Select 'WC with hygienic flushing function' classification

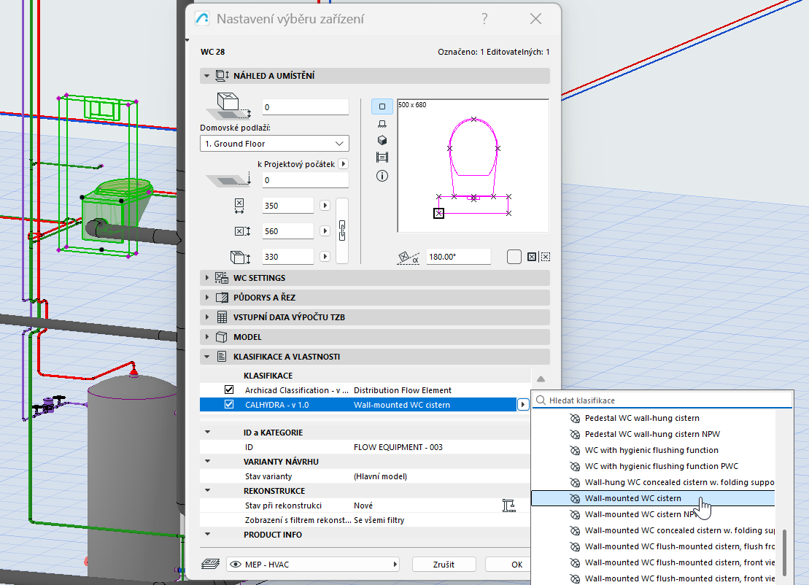651,450
